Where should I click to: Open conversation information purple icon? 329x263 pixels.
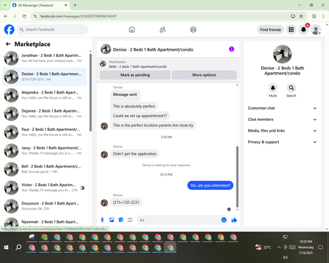pyautogui.click(x=232, y=49)
